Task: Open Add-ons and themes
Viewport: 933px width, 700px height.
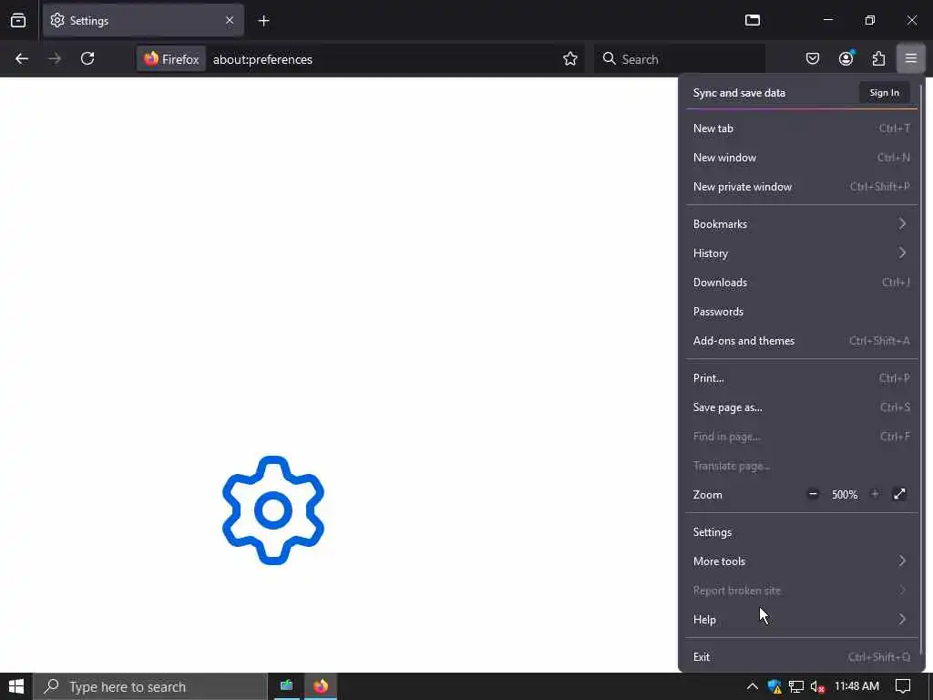Action: point(802,341)
